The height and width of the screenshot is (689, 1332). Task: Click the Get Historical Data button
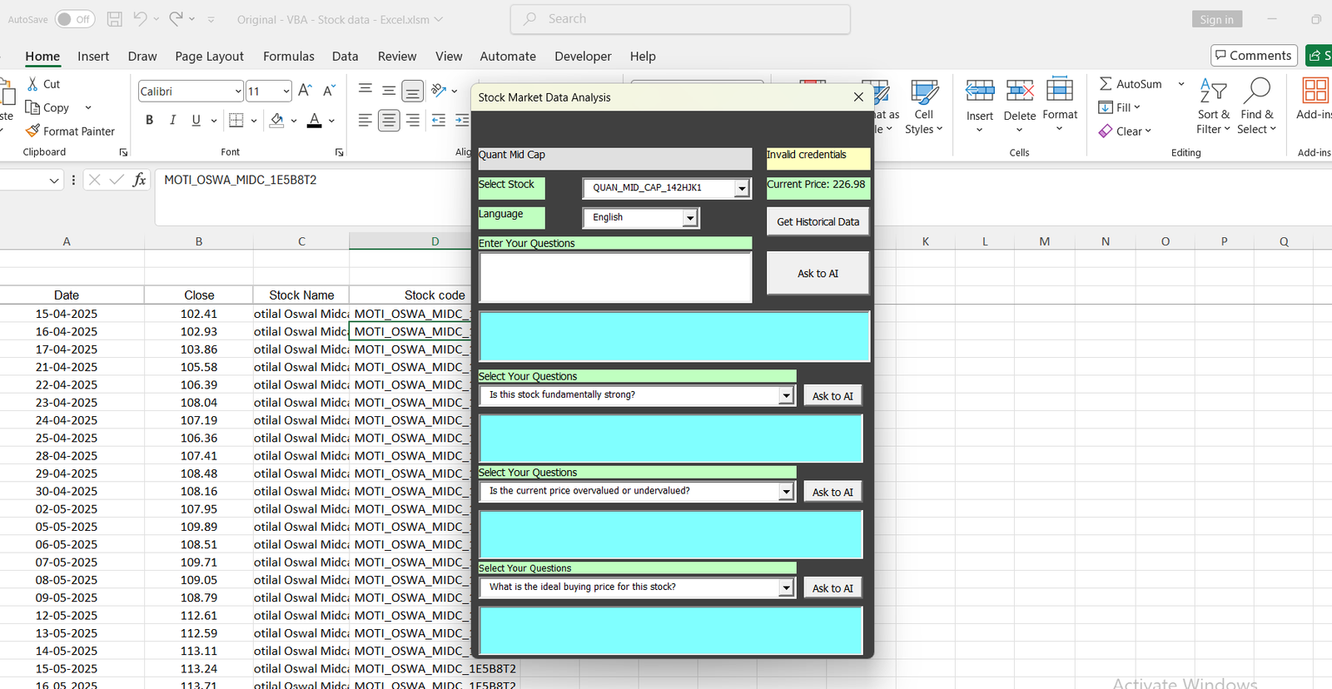pyautogui.click(x=818, y=222)
